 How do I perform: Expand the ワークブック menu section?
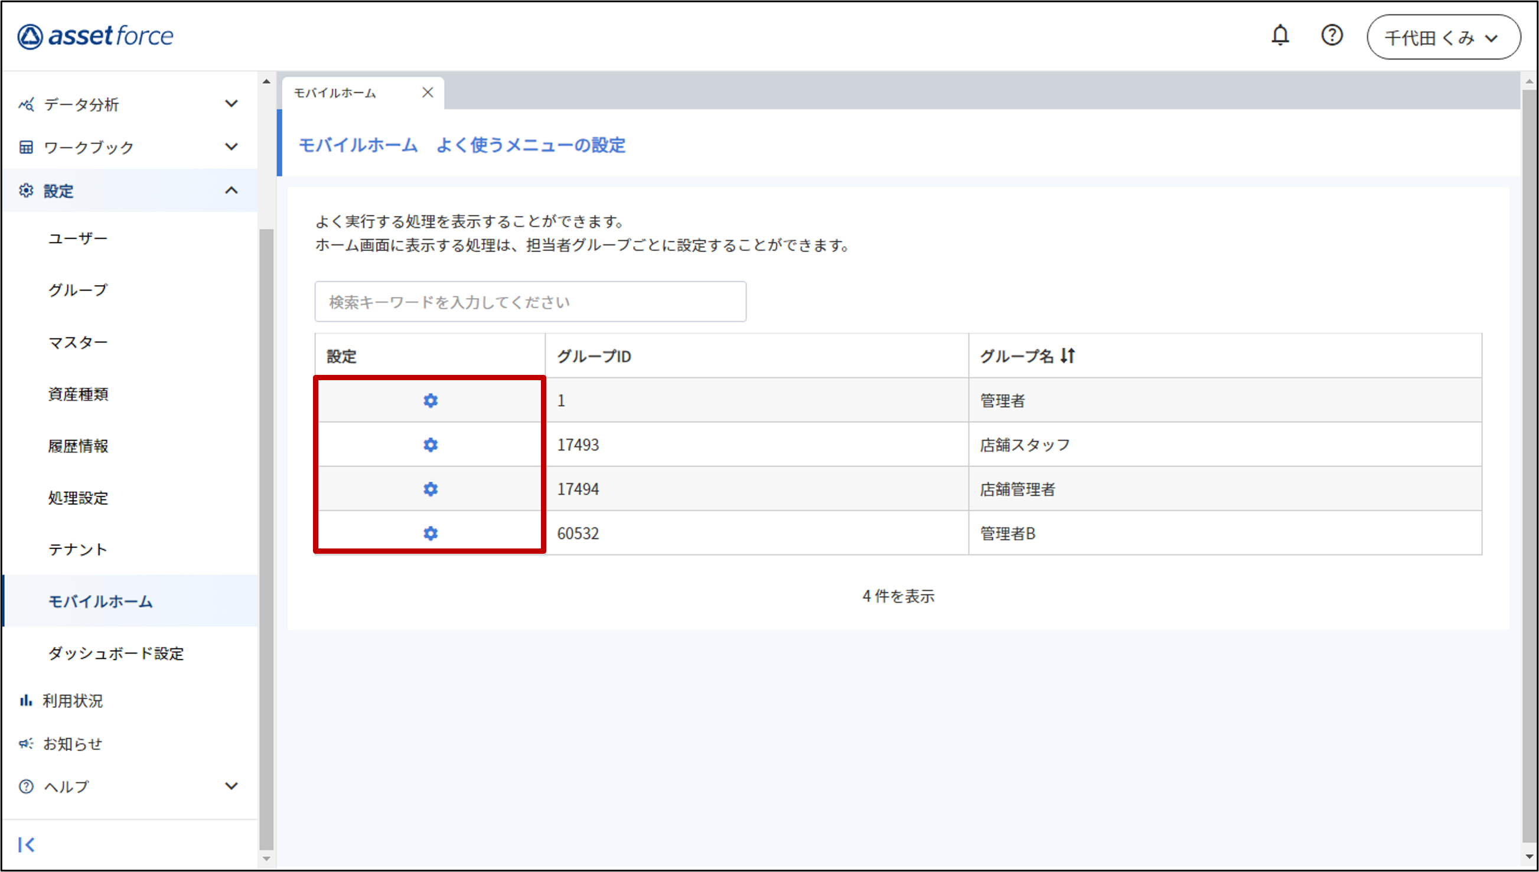[231, 147]
